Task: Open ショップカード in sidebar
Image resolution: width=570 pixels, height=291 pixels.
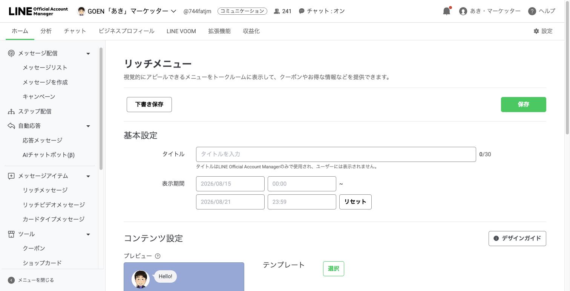Action: [x=42, y=263]
